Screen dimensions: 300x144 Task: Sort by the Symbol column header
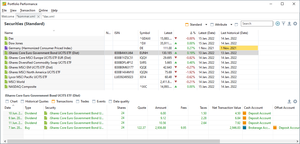point(148,33)
